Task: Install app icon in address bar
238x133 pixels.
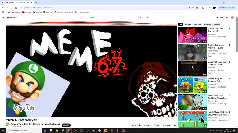Action: (189, 8)
